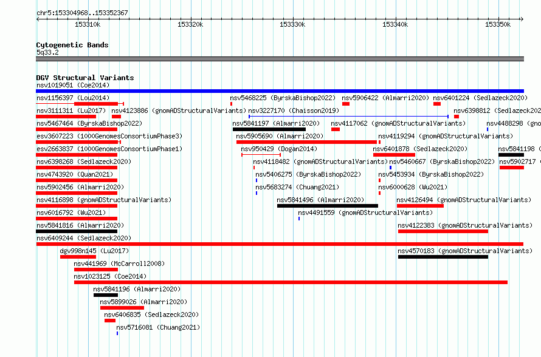This screenshot has width=541, height=357.
Task: Open nsv5902456 (Almarri2020) label
Action: tap(80, 187)
